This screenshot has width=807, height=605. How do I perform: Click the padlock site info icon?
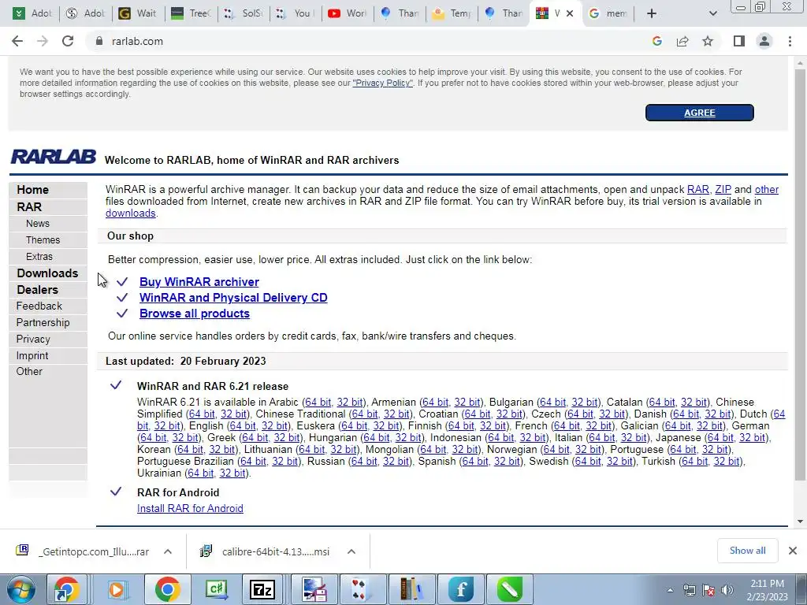(x=99, y=41)
